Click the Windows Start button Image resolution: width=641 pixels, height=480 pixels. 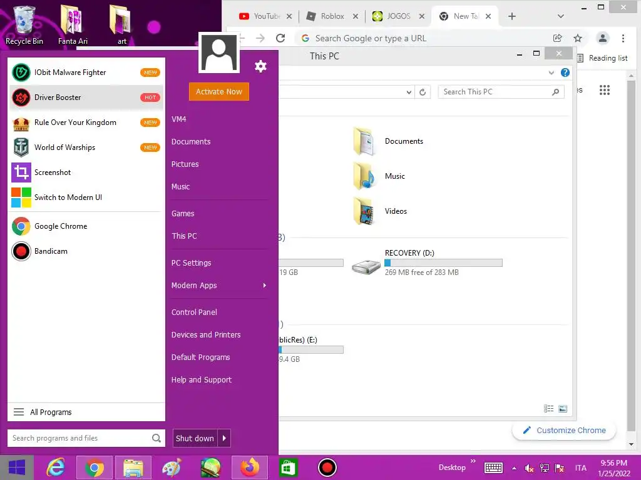tap(17, 467)
